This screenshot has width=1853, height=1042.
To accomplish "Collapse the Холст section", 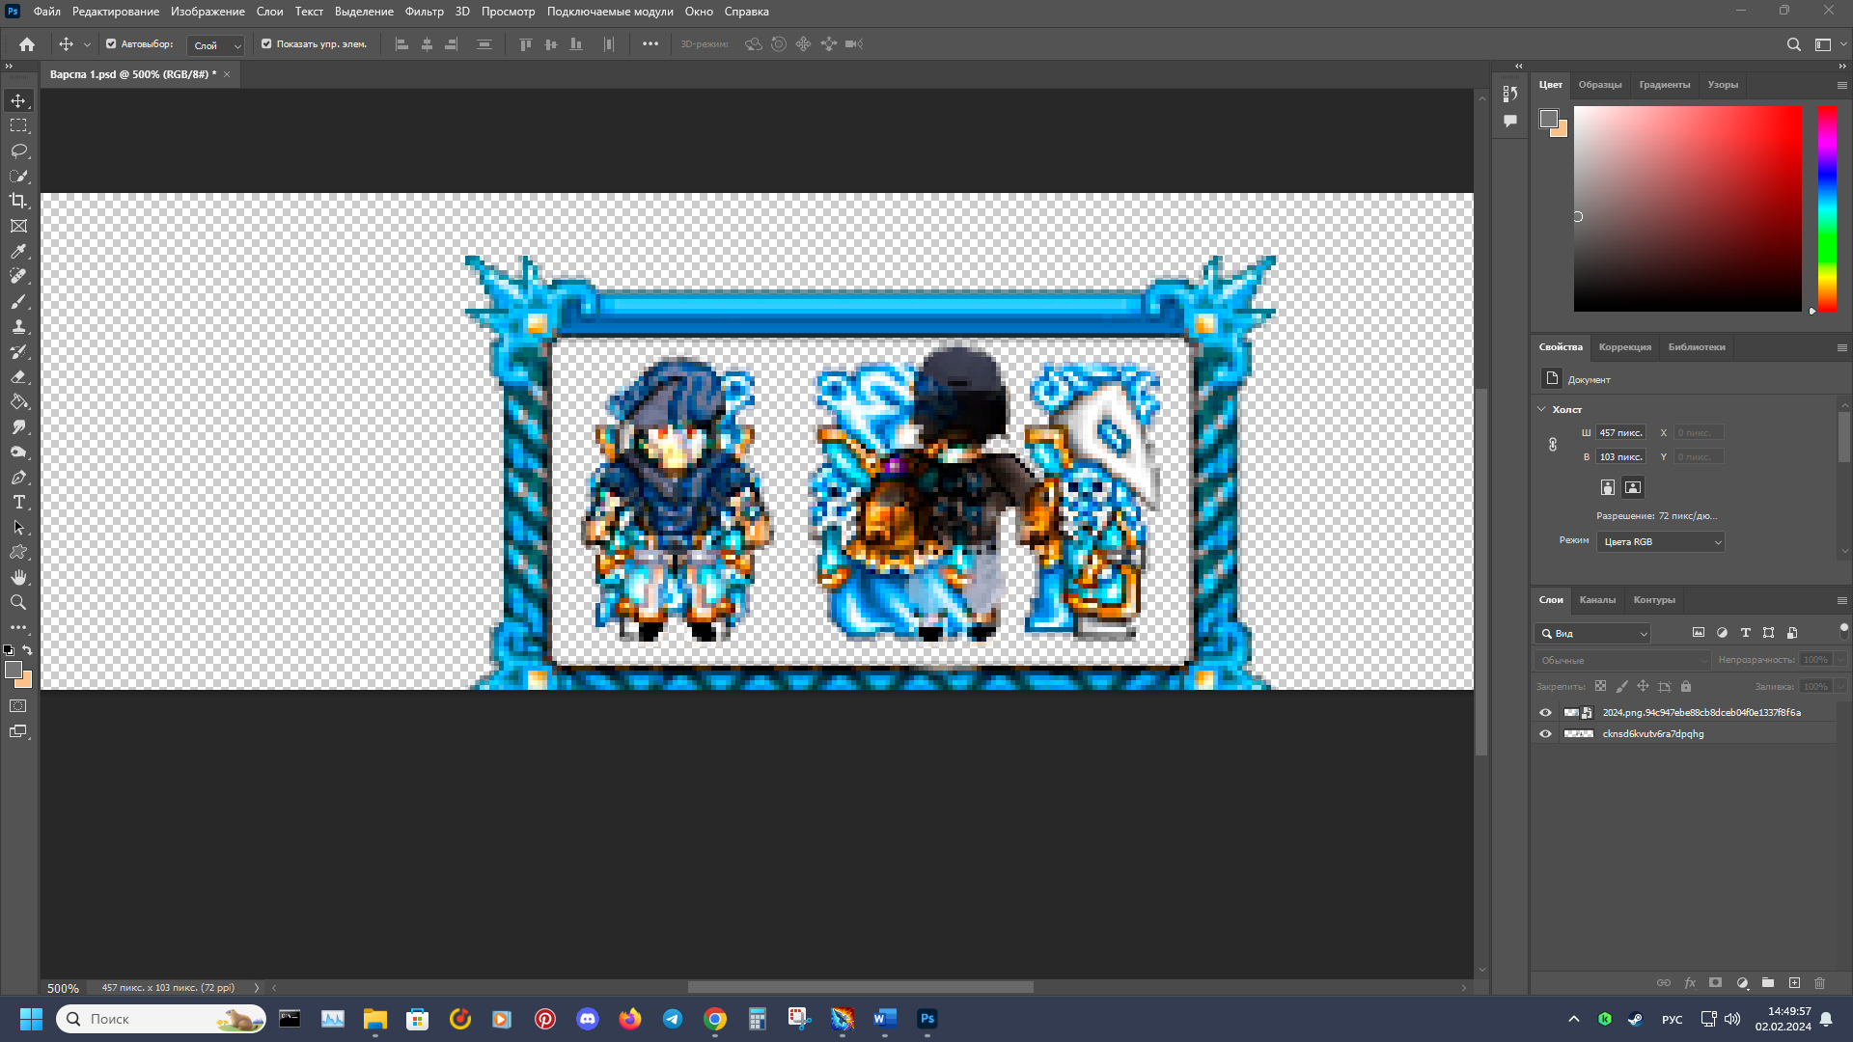I will pyautogui.click(x=1541, y=409).
